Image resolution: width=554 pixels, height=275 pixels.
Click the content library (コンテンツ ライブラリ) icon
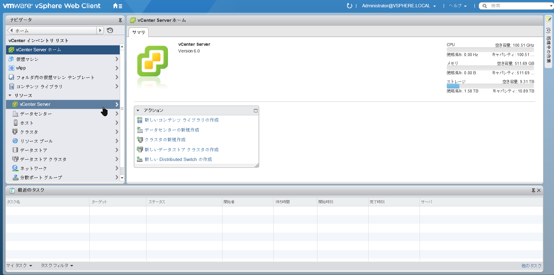click(11, 86)
